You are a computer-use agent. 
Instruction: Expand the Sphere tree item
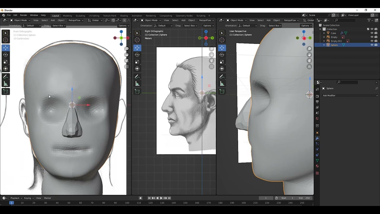(324, 45)
